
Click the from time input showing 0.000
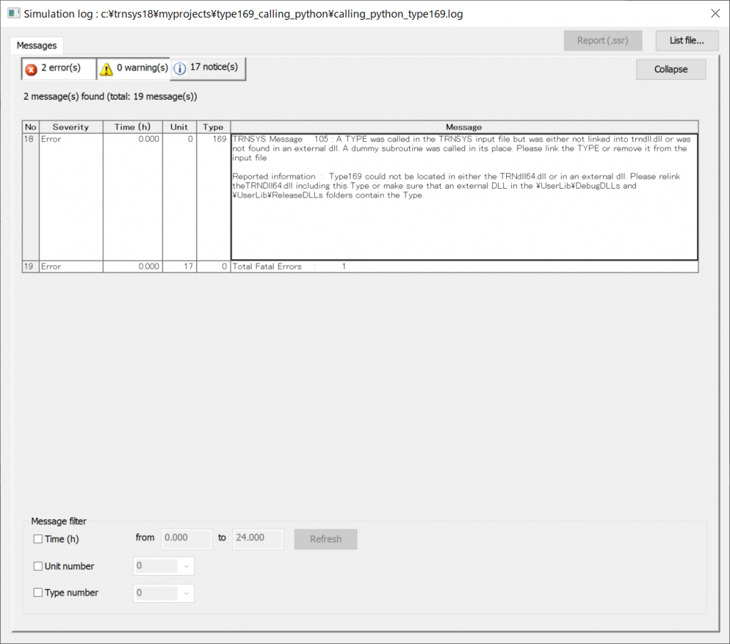click(186, 539)
